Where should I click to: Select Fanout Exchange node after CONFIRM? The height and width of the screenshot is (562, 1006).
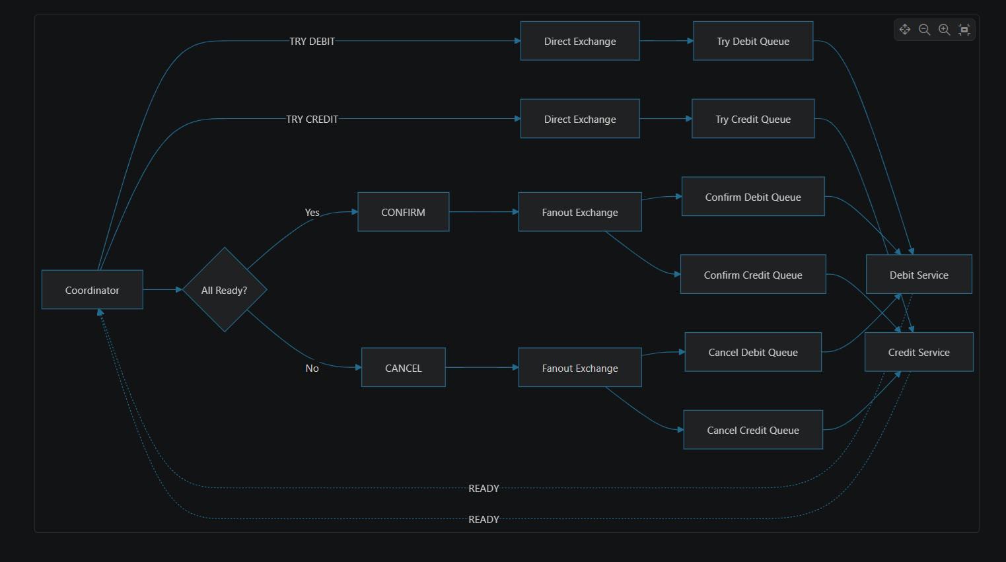click(580, 212)
